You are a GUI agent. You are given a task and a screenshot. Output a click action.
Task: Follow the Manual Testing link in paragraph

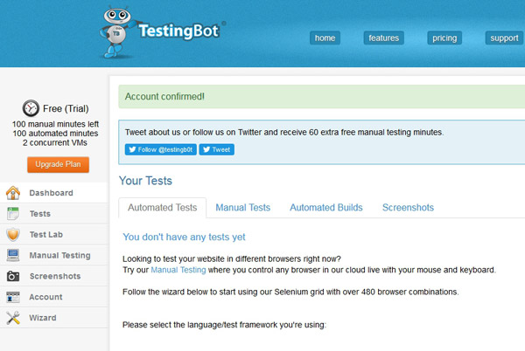(178, 270)
